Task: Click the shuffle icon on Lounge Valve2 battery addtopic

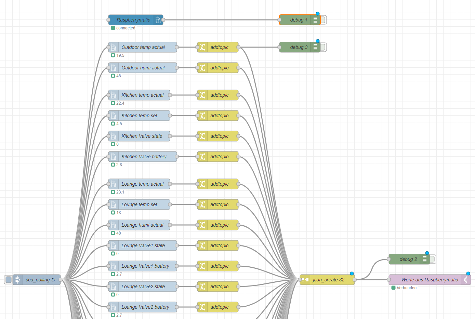Action: (202, 307)
